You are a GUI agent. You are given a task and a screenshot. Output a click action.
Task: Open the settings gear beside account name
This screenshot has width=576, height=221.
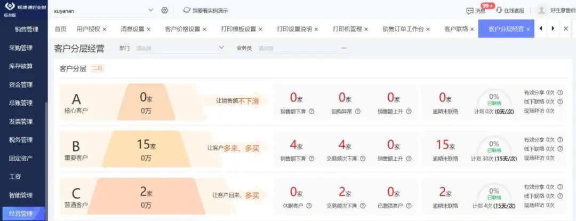(165, 10)
